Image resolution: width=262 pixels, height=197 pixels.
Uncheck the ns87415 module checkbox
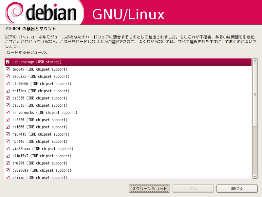(x=8, y=134)
